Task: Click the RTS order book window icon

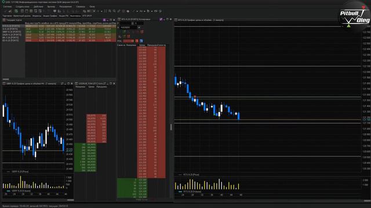Action: (119, 19)
